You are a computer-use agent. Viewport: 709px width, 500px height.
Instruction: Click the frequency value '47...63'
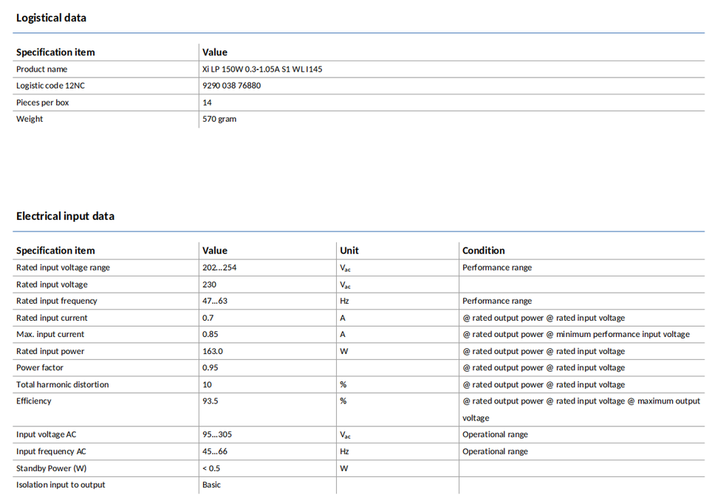(x=215, y=301)
